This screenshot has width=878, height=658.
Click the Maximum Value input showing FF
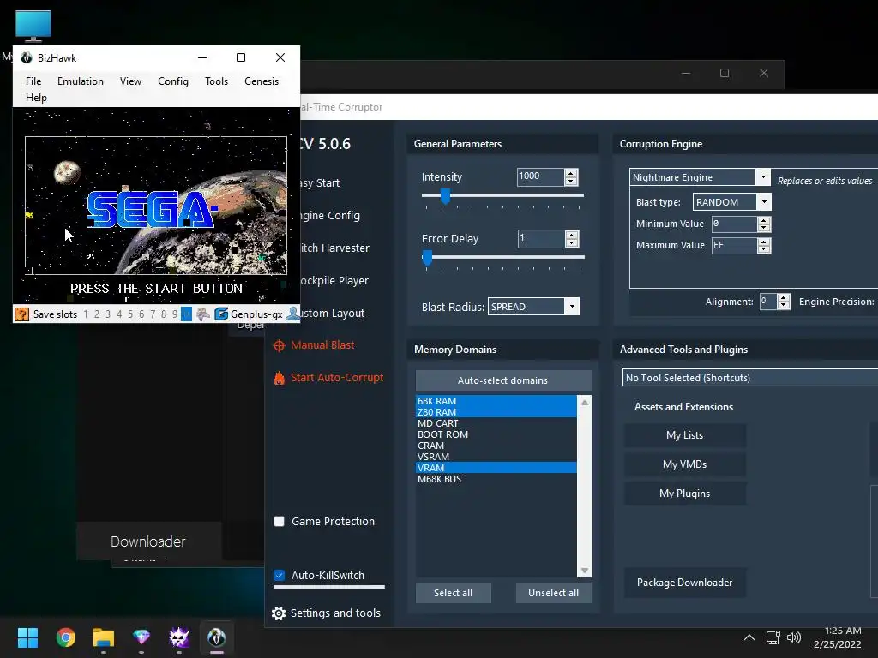pos(734,246)
